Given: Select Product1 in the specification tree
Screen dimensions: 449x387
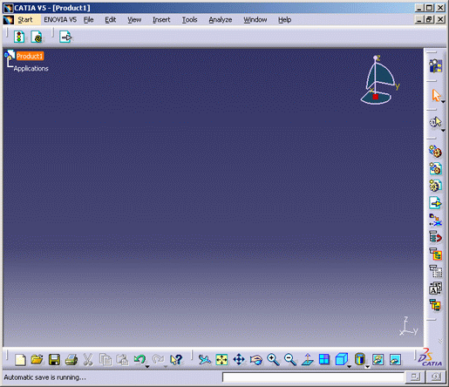Looking at the screenshot, I should tap(30, 56).
